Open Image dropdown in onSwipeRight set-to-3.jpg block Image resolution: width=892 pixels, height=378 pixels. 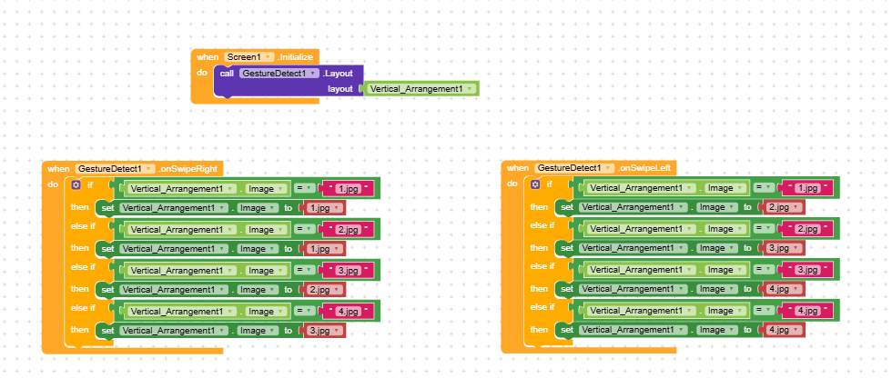point(258,331)
